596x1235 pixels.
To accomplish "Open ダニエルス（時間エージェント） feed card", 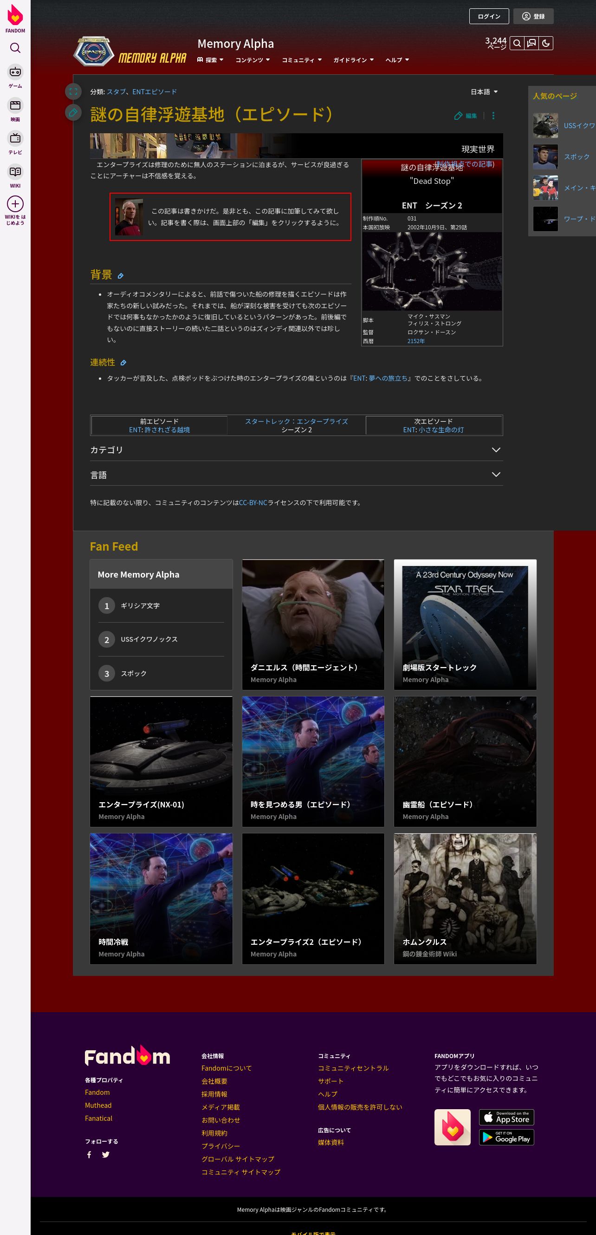I will 313,624.
